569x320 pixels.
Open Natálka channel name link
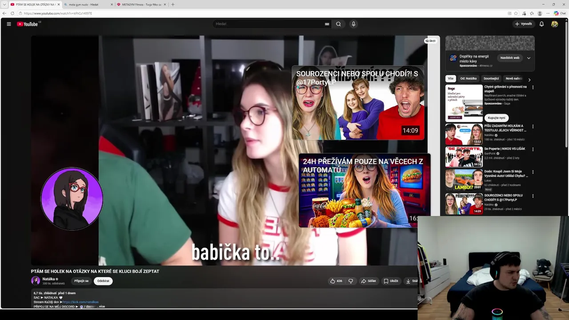click(48, 279)
